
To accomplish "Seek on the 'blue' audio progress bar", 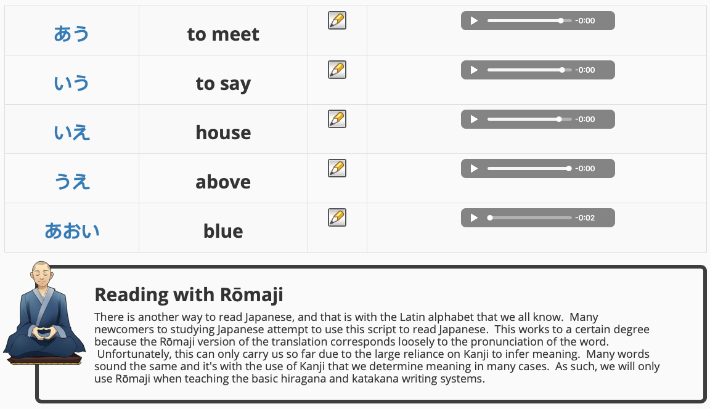I will point(529,218).
